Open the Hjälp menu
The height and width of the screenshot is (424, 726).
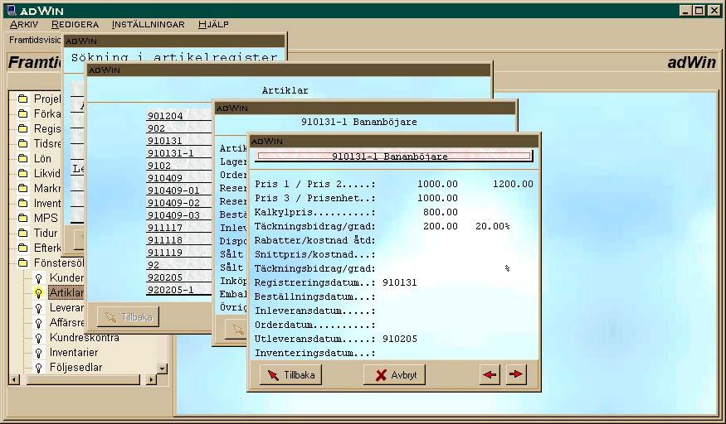tap(213, 25)
